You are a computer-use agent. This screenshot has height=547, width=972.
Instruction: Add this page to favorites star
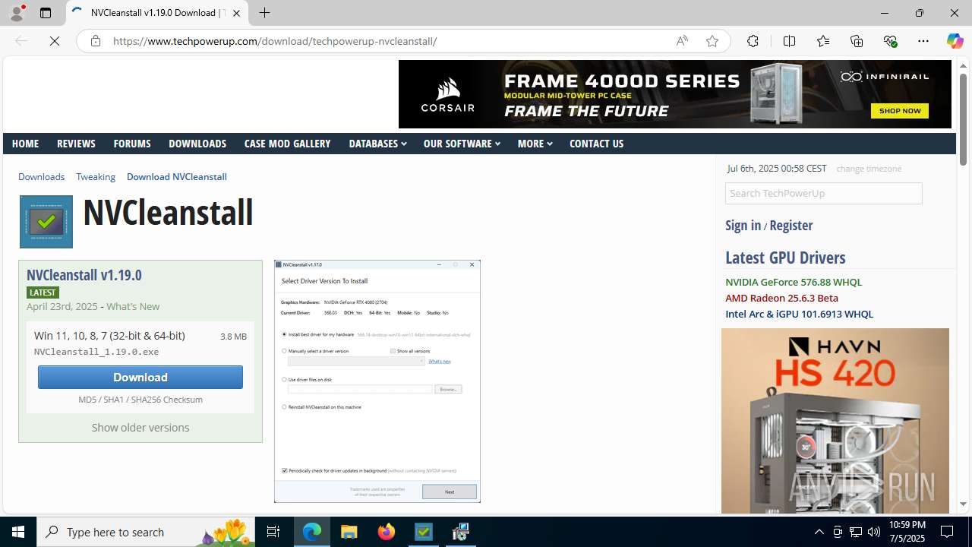point(712,41)
